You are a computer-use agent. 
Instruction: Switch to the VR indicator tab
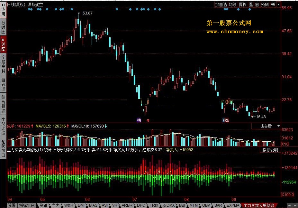pos(114,205)
